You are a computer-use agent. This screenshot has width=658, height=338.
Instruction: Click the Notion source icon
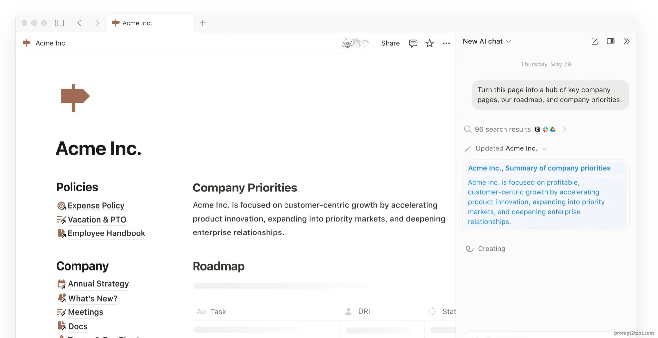[x=537, y=129]
